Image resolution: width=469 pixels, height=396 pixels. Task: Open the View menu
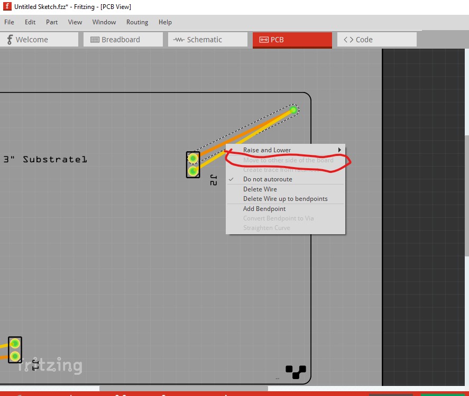coord(75,22)
